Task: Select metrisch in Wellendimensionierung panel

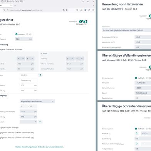Action: coord(136,78)
